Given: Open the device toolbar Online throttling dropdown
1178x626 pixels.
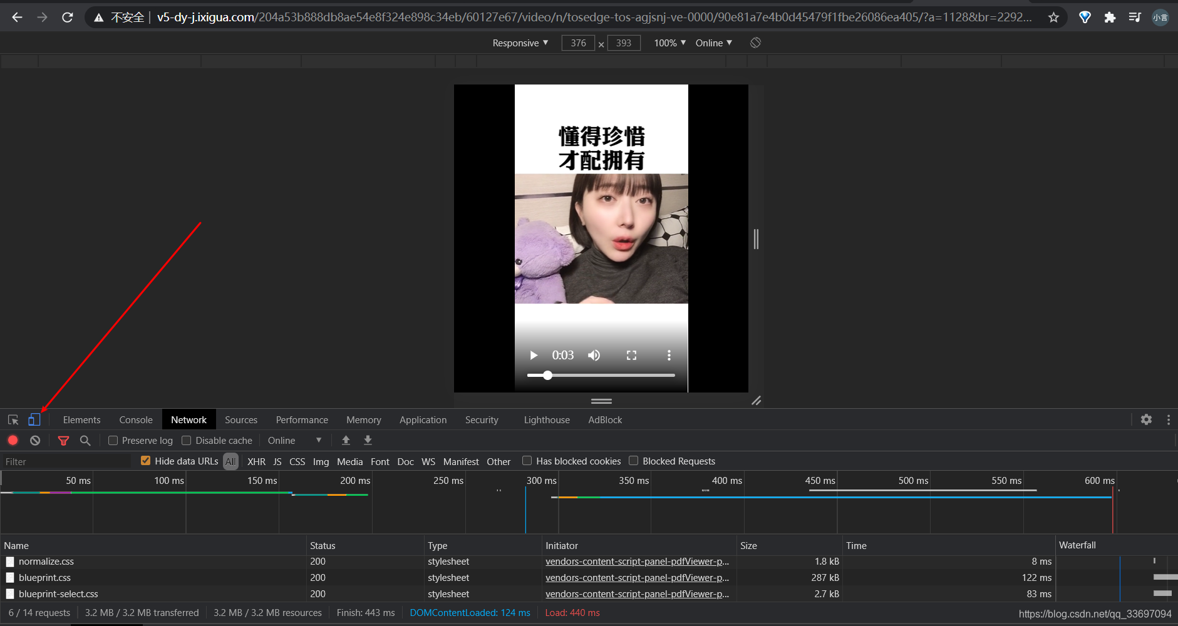Looking at the screenshot, I should pyautogui.click(x=713, y=43).
